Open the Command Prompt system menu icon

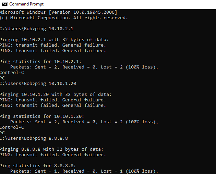pyautogui.click(x=4, y=4)
